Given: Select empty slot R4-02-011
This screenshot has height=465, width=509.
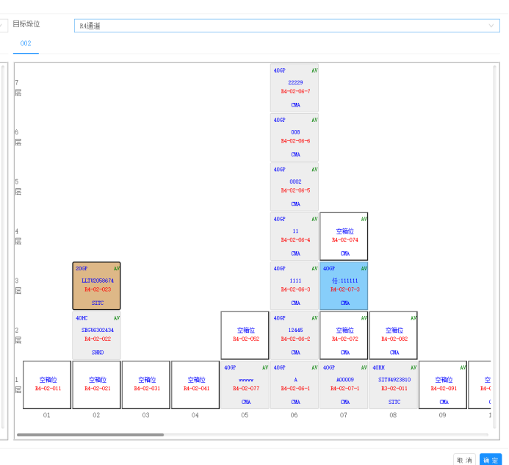Looking at the screenshot, I should click(47, 384).
